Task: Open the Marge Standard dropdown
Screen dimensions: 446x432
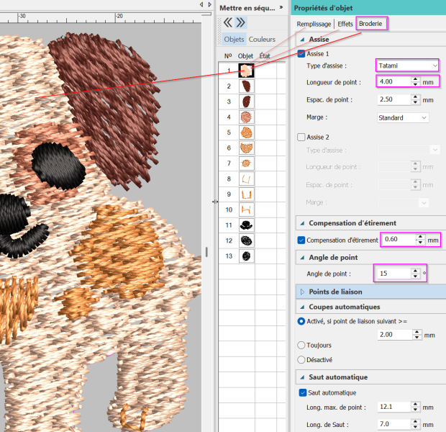Action: pos(403,117)
